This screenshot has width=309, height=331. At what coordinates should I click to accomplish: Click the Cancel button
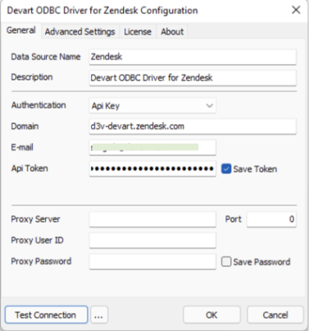coord(275,315)
